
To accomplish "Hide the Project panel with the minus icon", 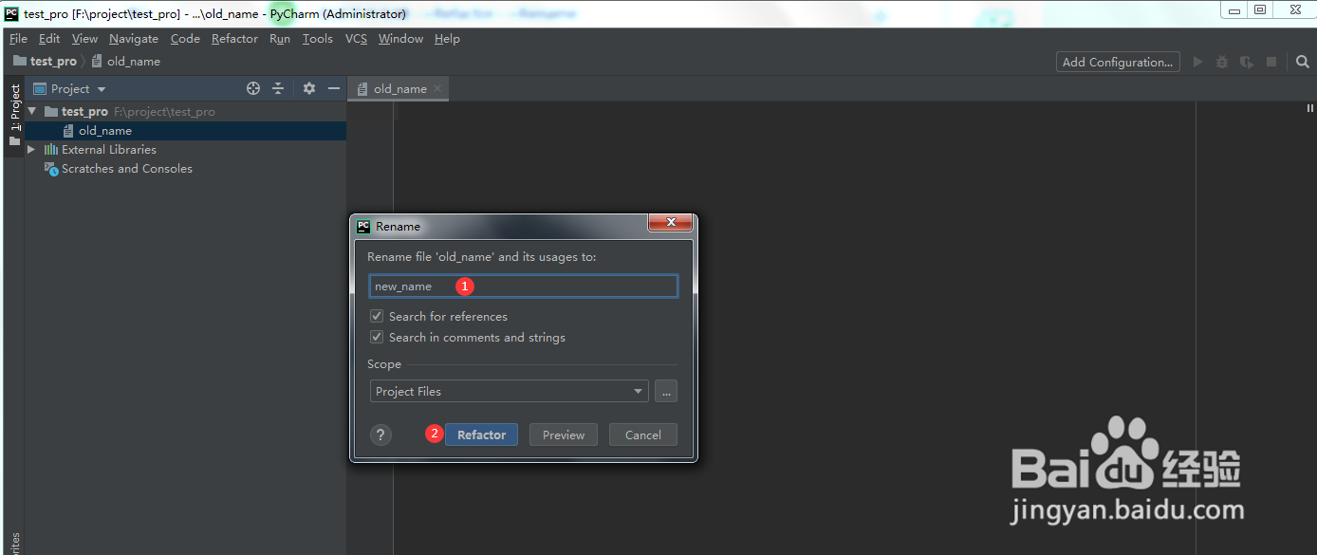I will (x=333, y=88).
